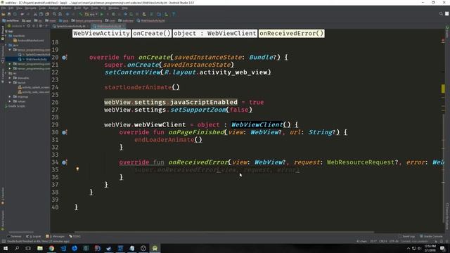Show hidden system tray icons chevron
The image size is (450, 253).
point(409,248)
